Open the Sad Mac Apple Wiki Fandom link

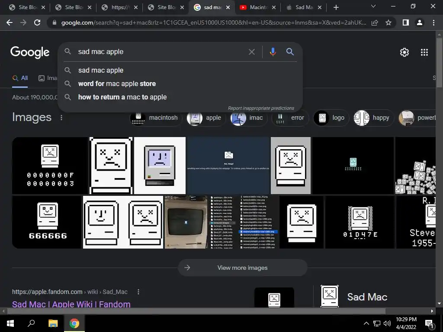pos(71,304)
